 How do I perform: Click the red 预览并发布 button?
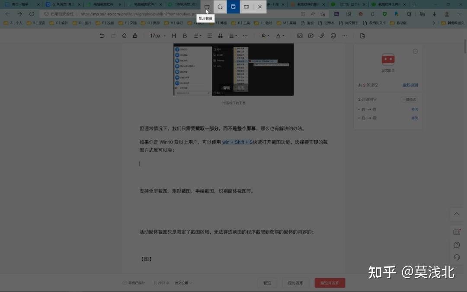329,283
